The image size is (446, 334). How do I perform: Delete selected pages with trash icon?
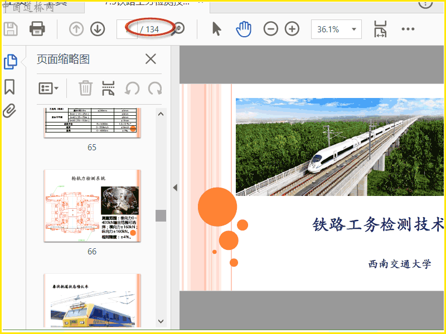[x=85, y=88]
